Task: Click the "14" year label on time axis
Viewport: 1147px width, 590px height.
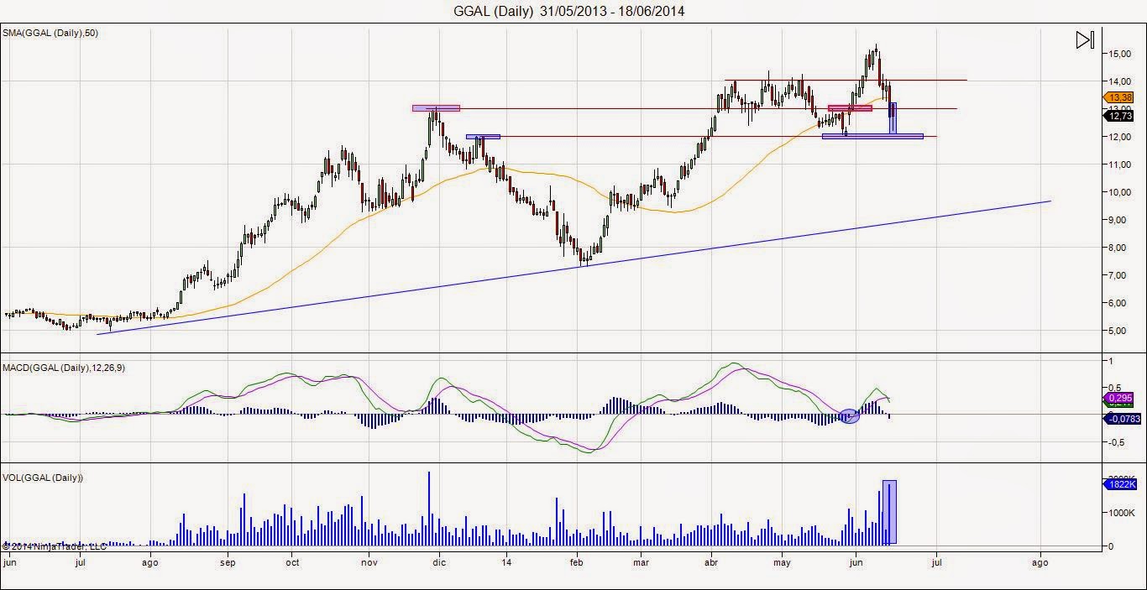Action: click(x=506, y=564)
